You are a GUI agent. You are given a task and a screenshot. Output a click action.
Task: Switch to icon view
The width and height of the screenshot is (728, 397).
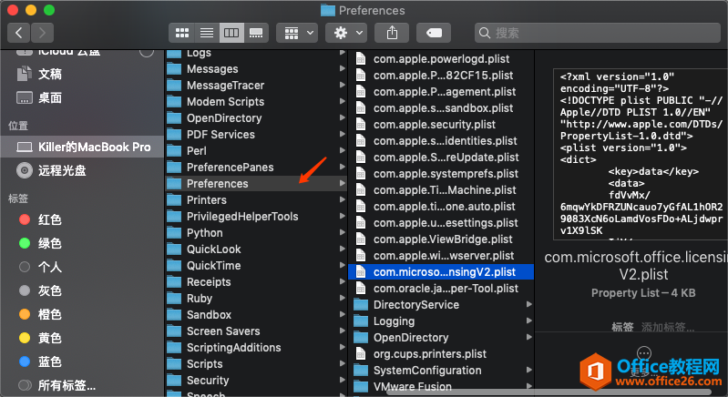[182, 33]
